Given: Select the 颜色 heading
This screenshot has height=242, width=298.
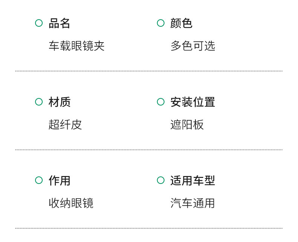Looking at the screenshot, I should [181, 23].
